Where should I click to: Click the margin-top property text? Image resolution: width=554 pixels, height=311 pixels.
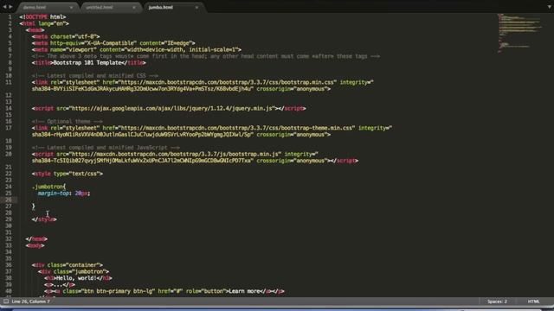tap(54, 194)
